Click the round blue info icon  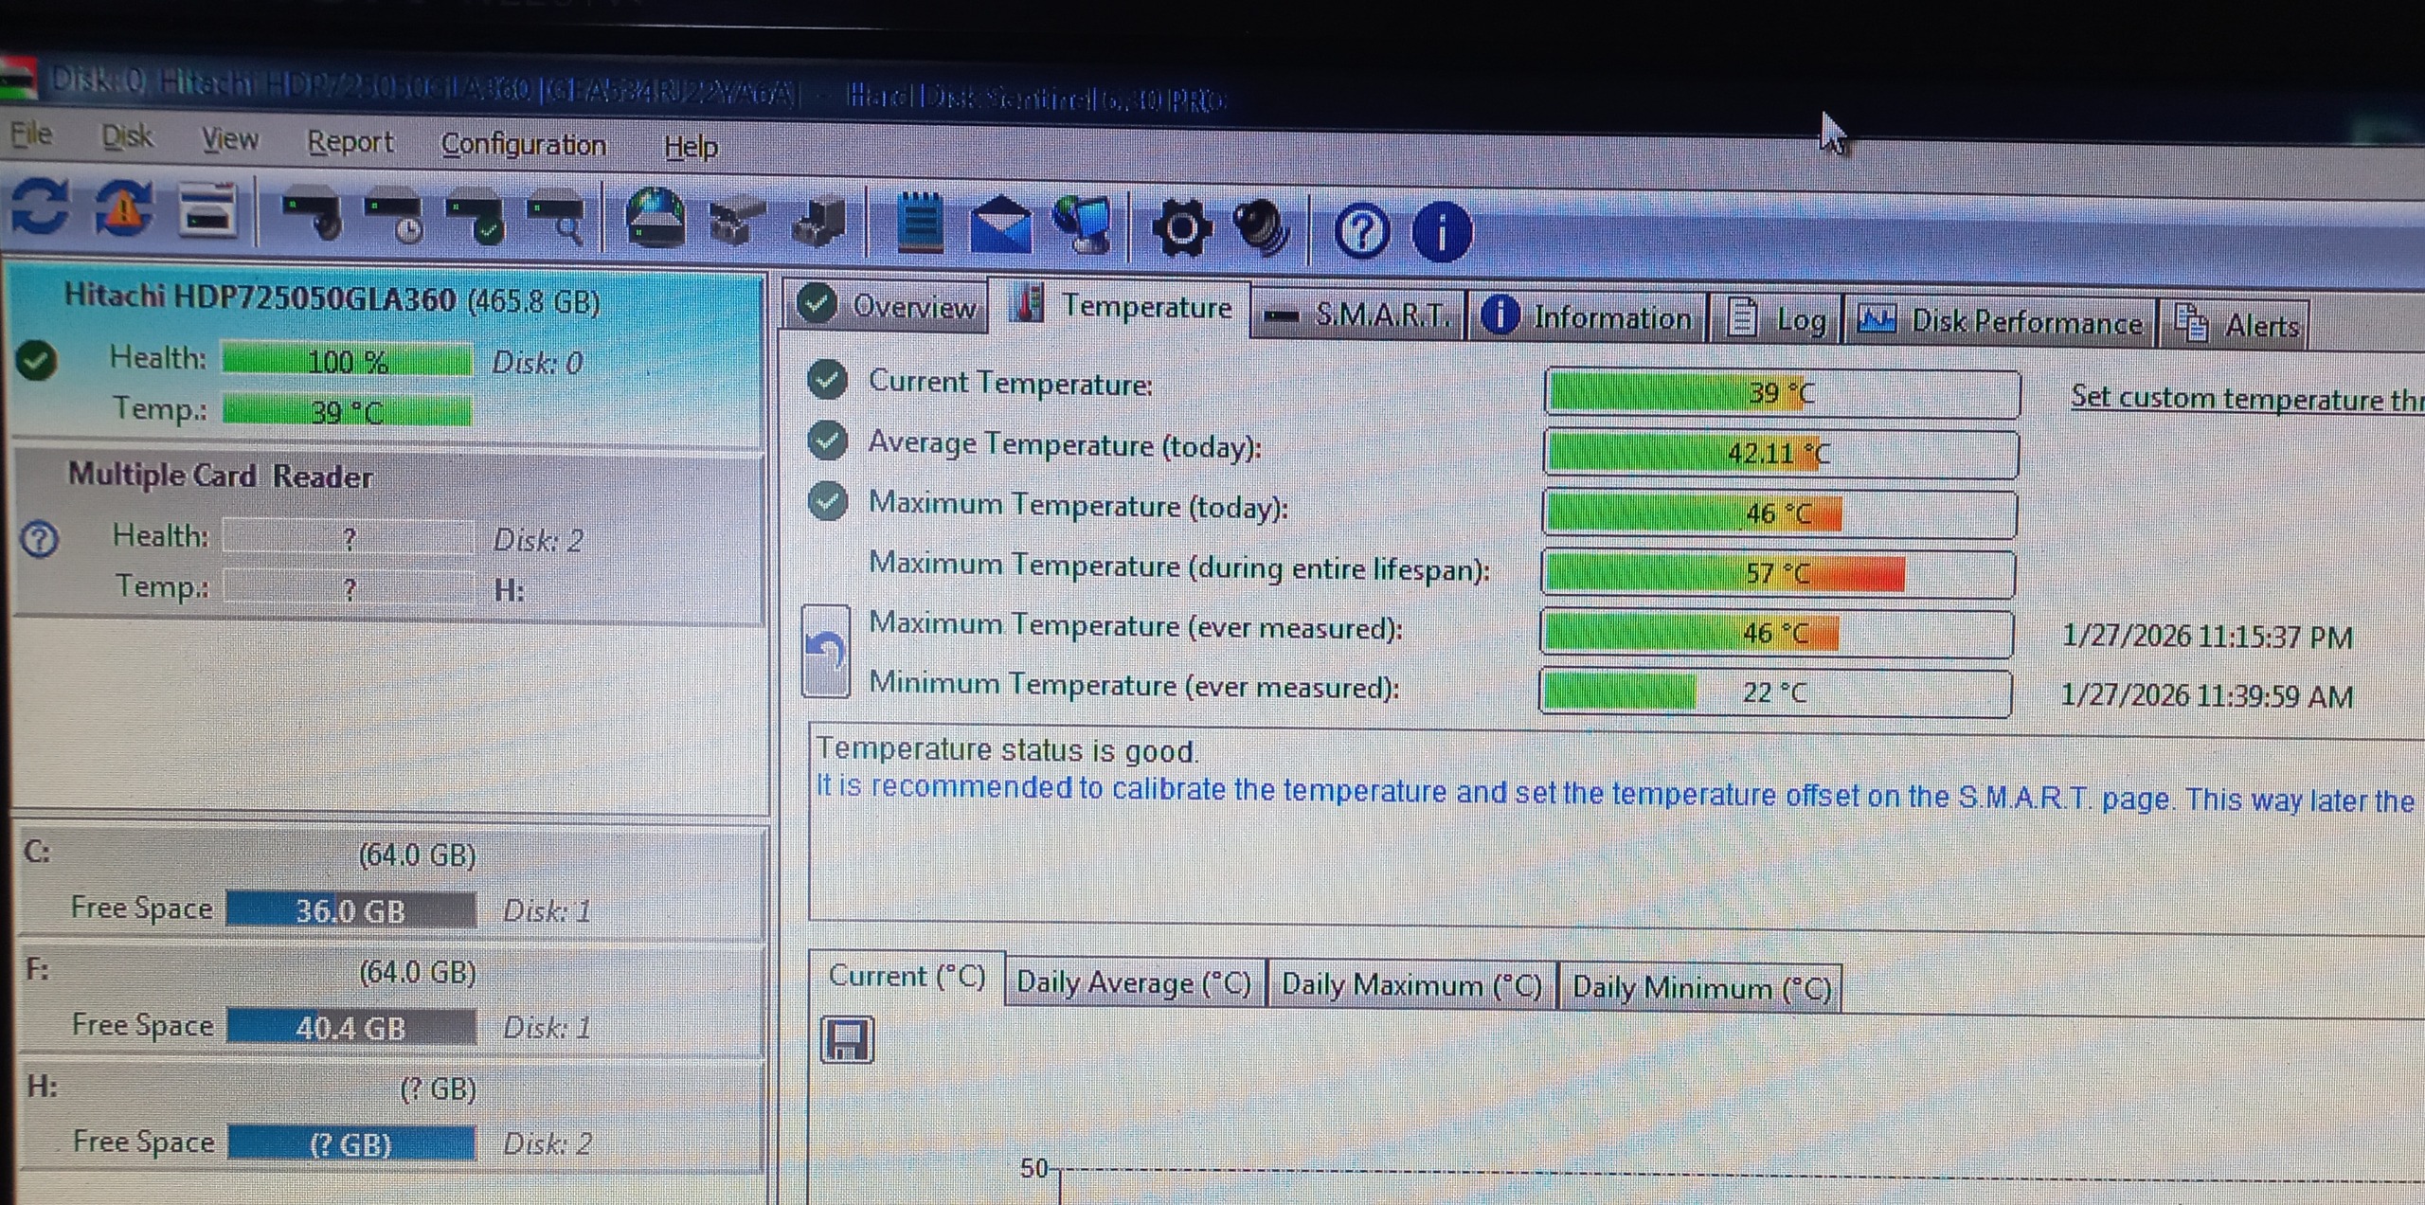click(1441, 232)
